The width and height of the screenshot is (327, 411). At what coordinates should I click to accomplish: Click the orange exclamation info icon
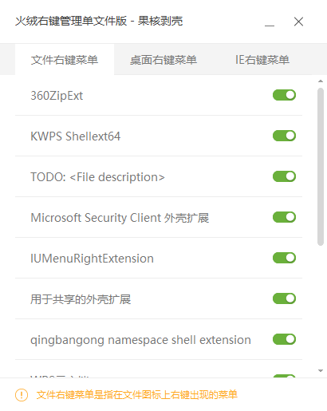22,395
